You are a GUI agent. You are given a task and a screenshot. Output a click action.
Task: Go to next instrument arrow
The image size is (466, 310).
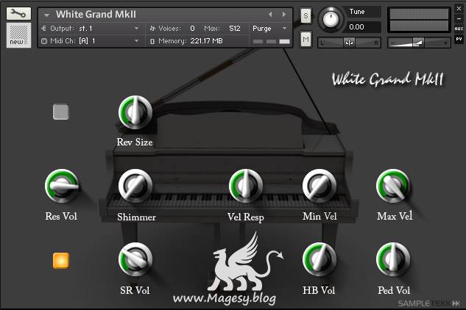(284, 14)
